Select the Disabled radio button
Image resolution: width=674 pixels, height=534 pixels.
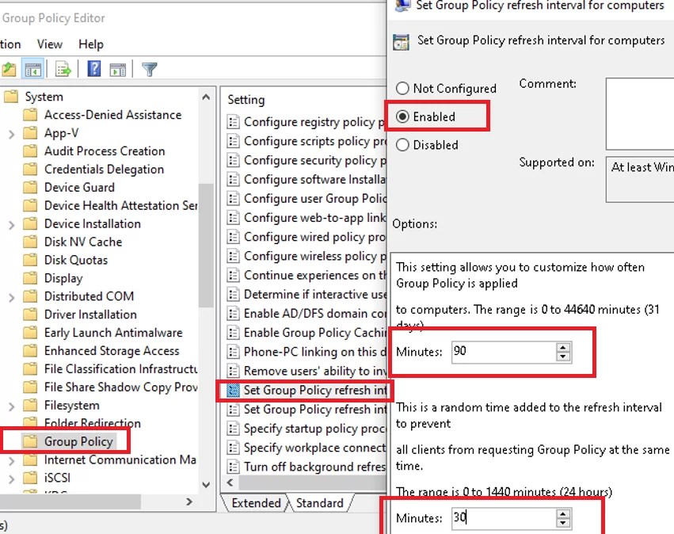point(404,145)
